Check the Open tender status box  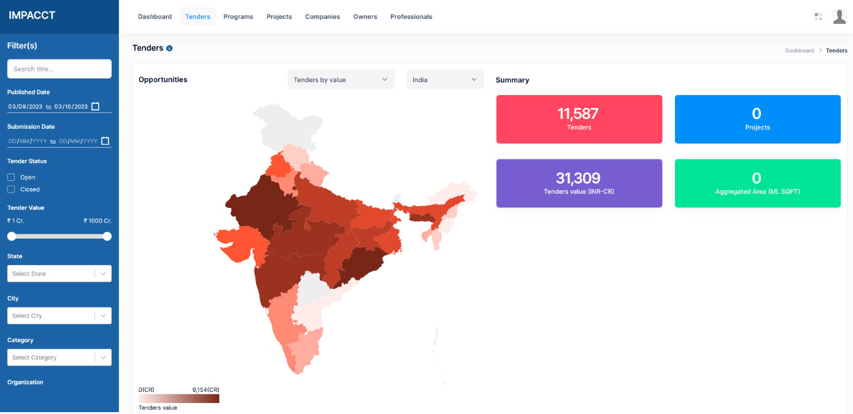pos(11,177)
